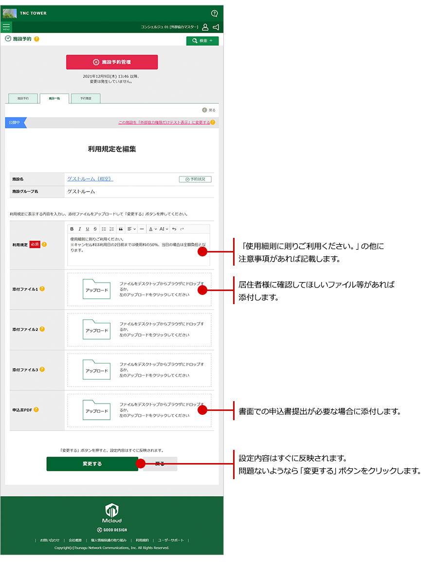Toggle strikethrough formatting in the editor
Image resolution: width=438 pixels, height=562 pixels.
click(x=95, y=229)
